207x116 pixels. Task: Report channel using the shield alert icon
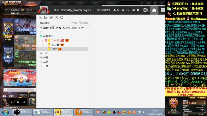pyautogui.click(x=138, y=10)
